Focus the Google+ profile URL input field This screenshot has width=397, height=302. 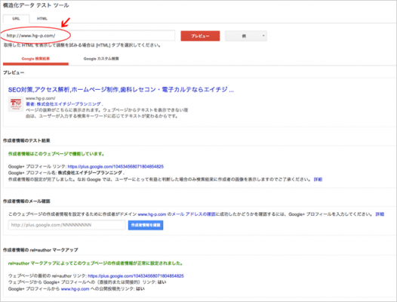click(67, 225)
